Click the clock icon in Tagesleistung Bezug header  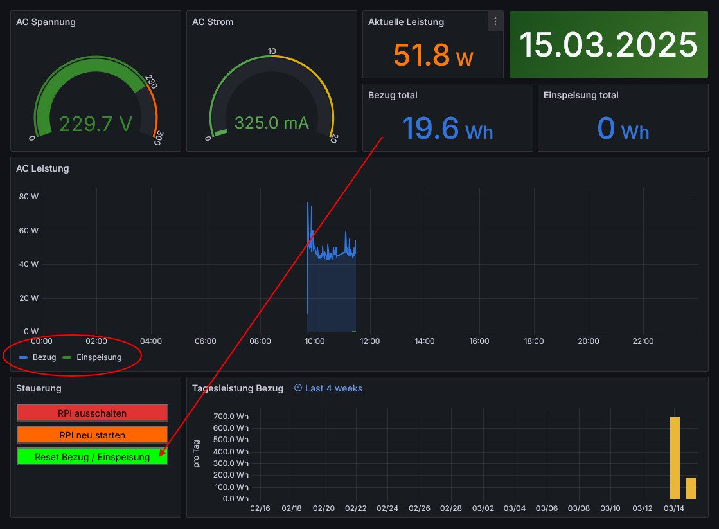(297, 388)
